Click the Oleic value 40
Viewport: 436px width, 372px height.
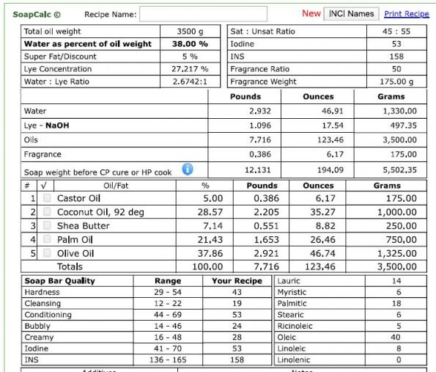[x=396, y=338]
